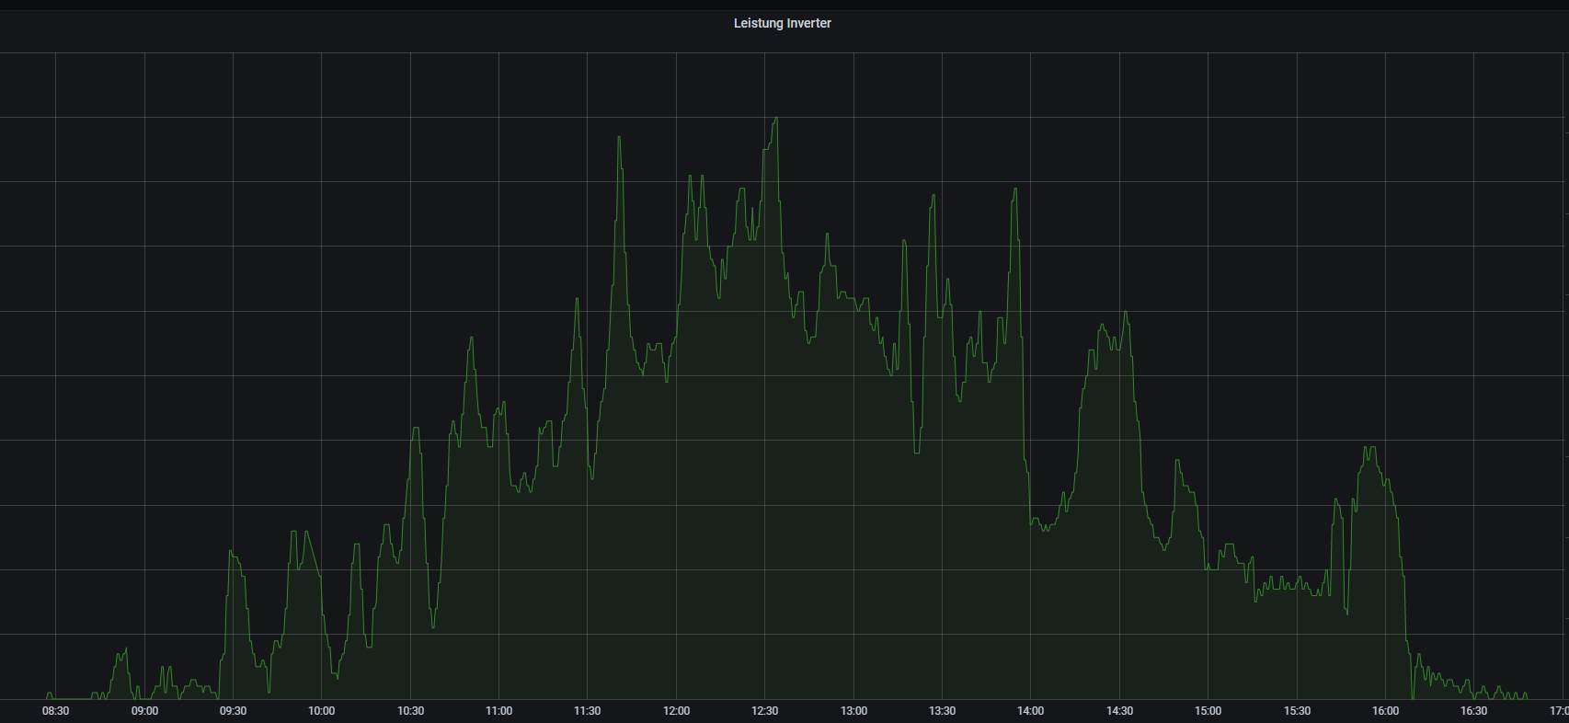Click the 12:30 time axis label
Image resolution: width=1569 pixels, height=723 pixels.
pos(764,711)
